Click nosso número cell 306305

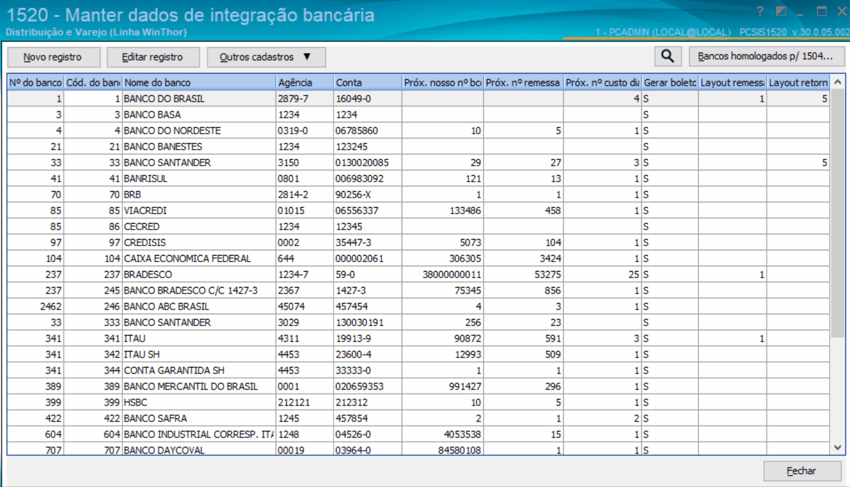point(442,259)
